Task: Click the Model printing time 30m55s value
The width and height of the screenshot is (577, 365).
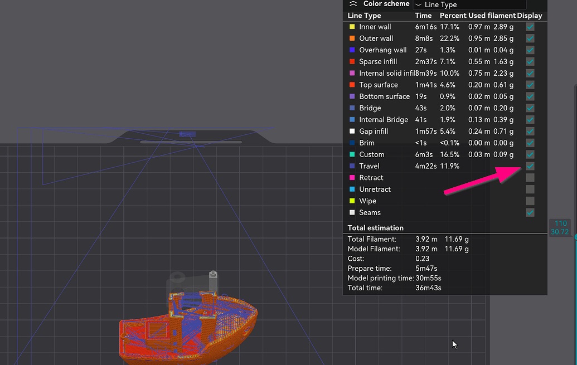Action: [x=428, y=278]
